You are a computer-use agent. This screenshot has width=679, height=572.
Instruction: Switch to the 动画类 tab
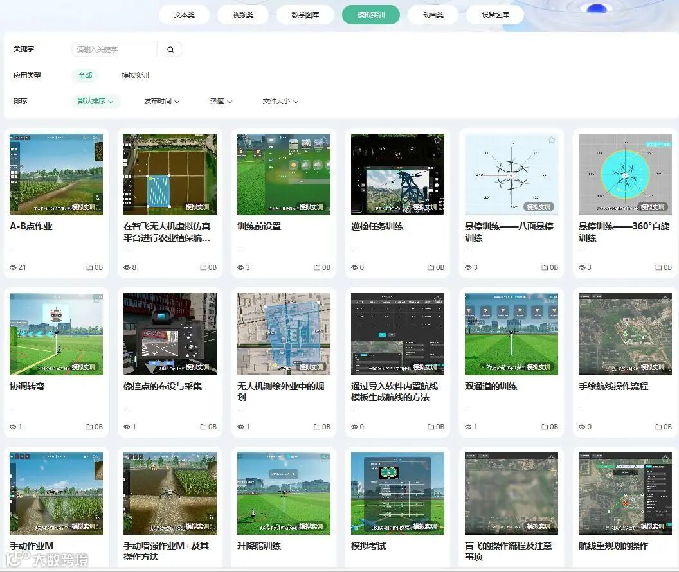point(433,15)
